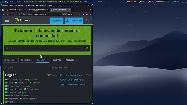The image size is (187, 105).
Task: Open the Multimedia subcategory
Action: point(21,83)
